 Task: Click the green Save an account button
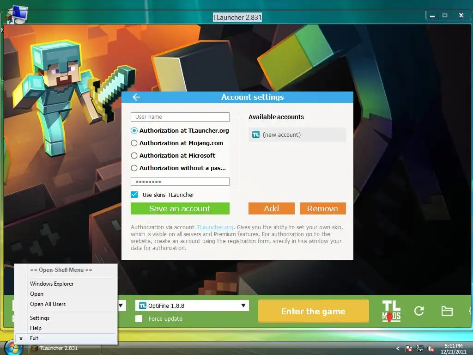coord(180,208)
